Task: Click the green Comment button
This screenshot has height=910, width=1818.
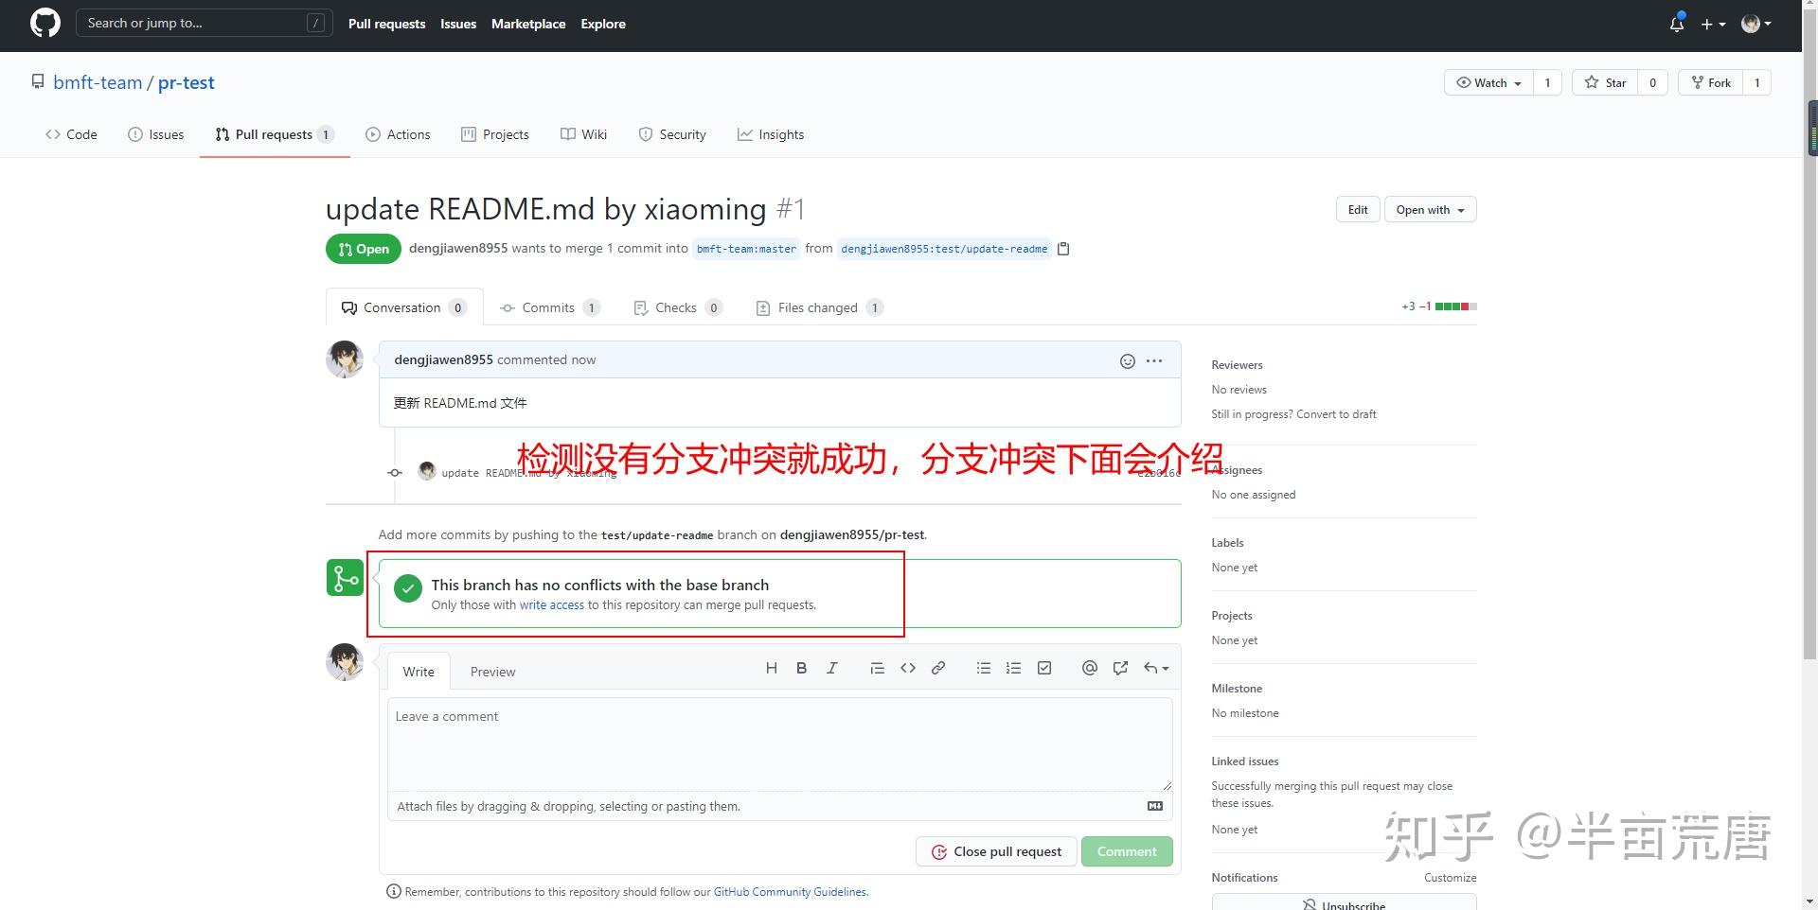Action: [1127, 851]
